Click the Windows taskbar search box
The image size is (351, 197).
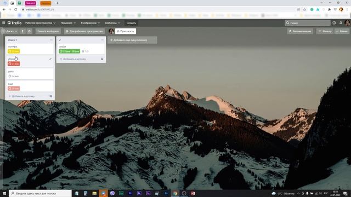(x=40, y=193)
